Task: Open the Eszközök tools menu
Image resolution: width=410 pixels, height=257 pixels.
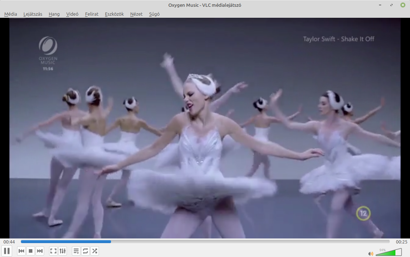Action: click(114, 14)
